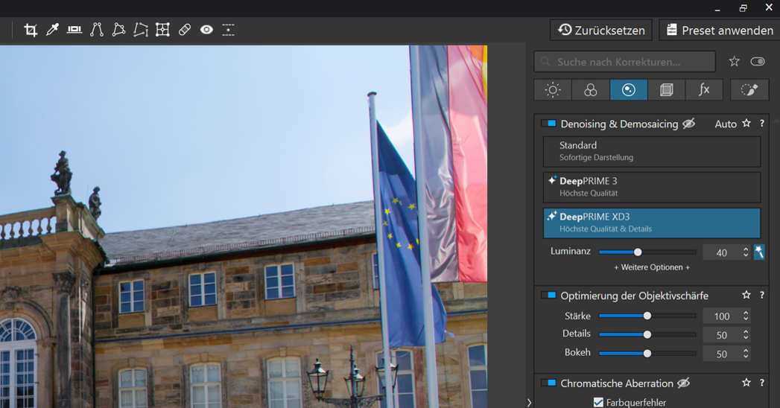Image resolution: width=780 pixels, height=408 pixels.
Task: Open the Reshape grid tool
Action: tap(162, 30)
